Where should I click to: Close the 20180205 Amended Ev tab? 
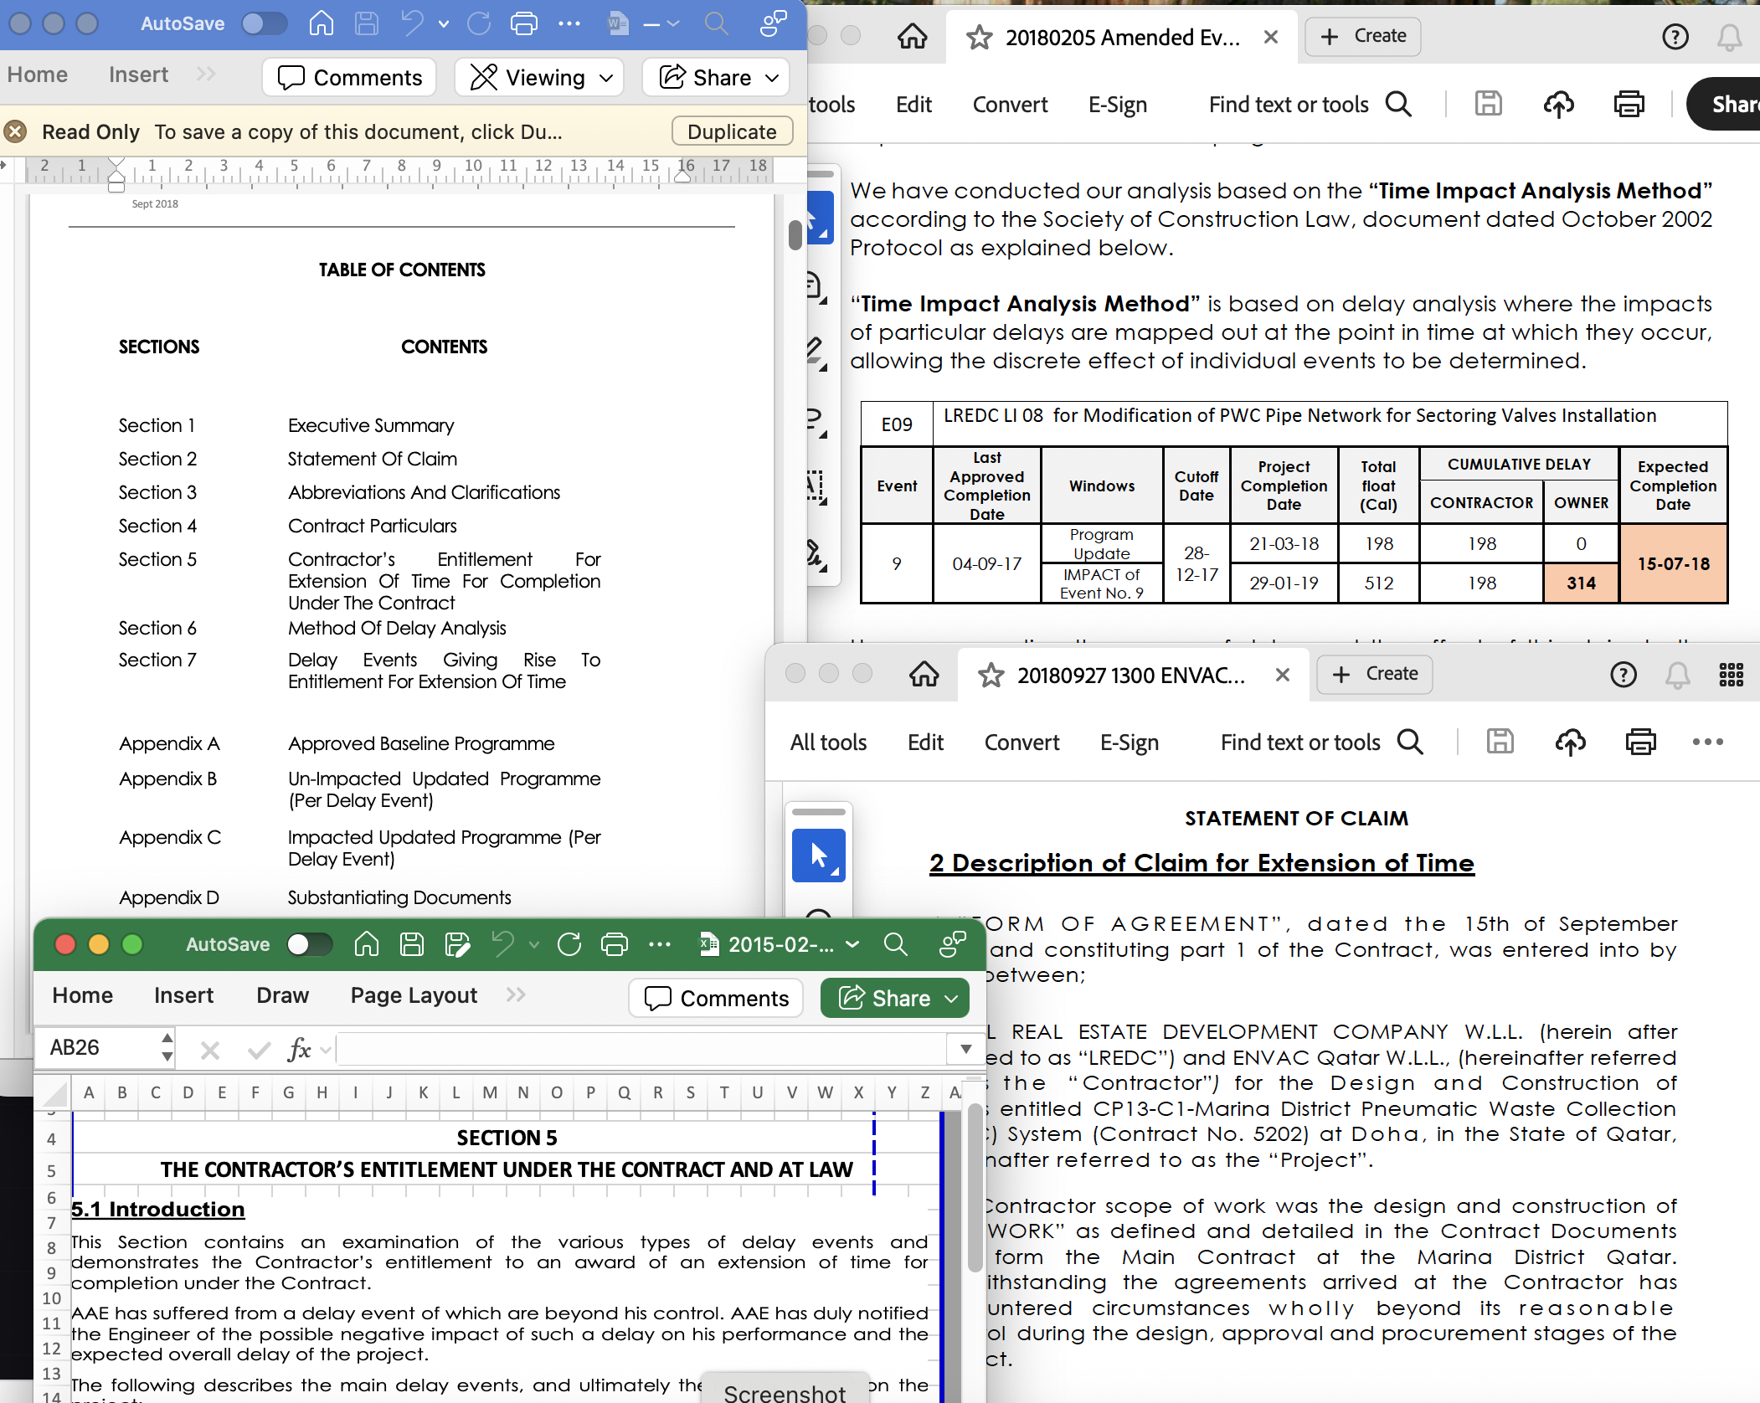pyautogui.click(x=1271, y=37)
